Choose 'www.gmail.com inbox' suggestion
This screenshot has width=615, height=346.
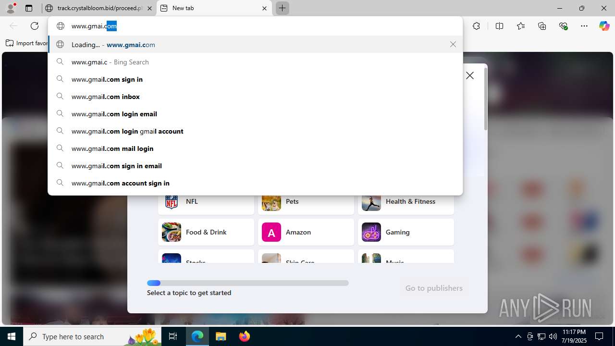point(255,97)
